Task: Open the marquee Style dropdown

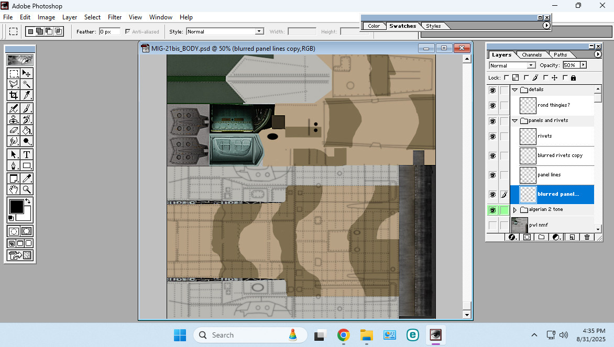Action: (225, 31)
